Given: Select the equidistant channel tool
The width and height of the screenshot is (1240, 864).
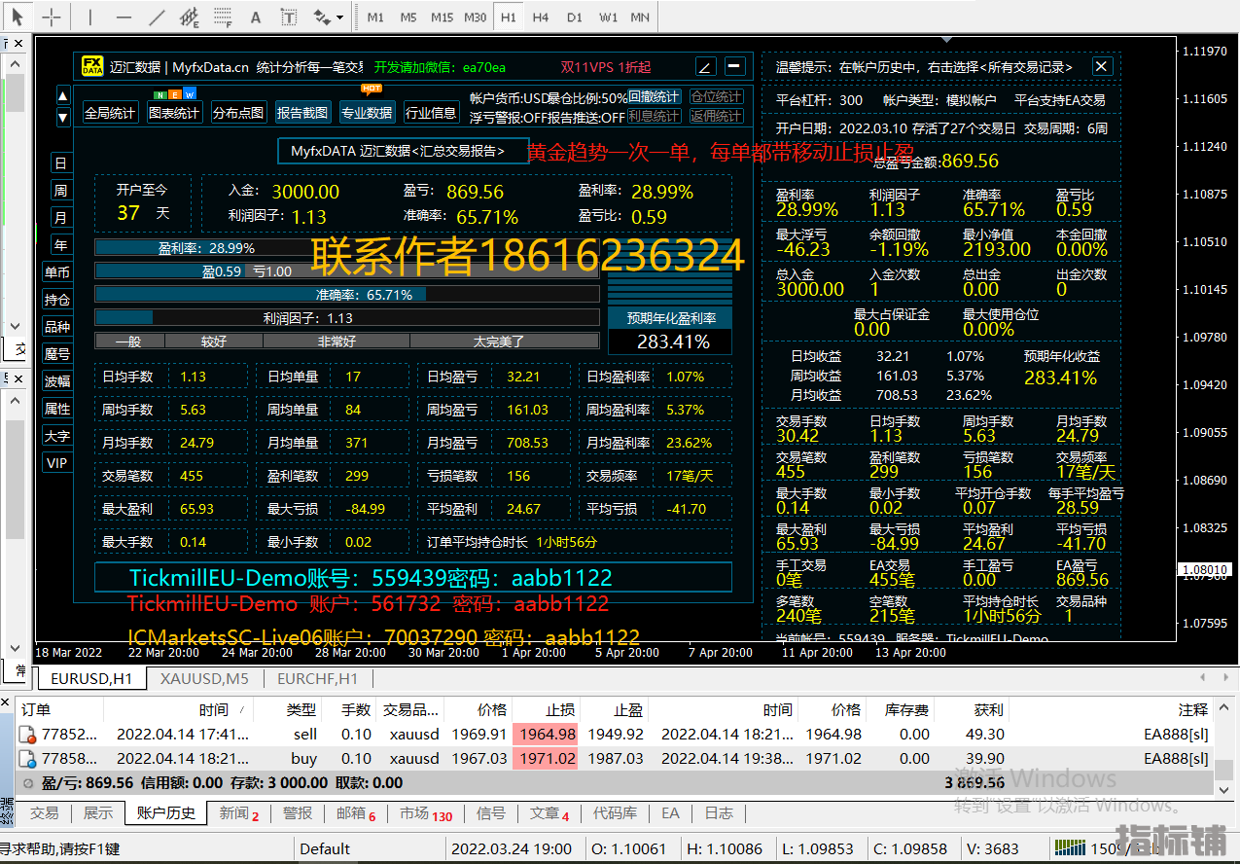Looking at the screenshot, I should tap(190, 17).
